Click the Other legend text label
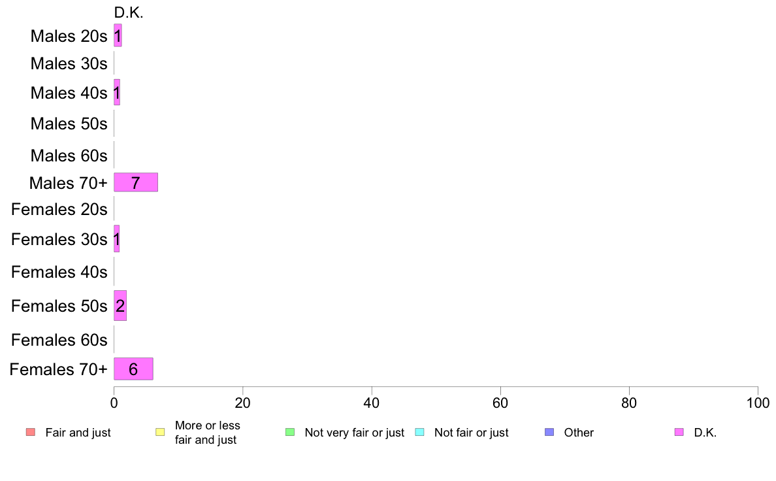The image size is (776, 481). [579, 433]
